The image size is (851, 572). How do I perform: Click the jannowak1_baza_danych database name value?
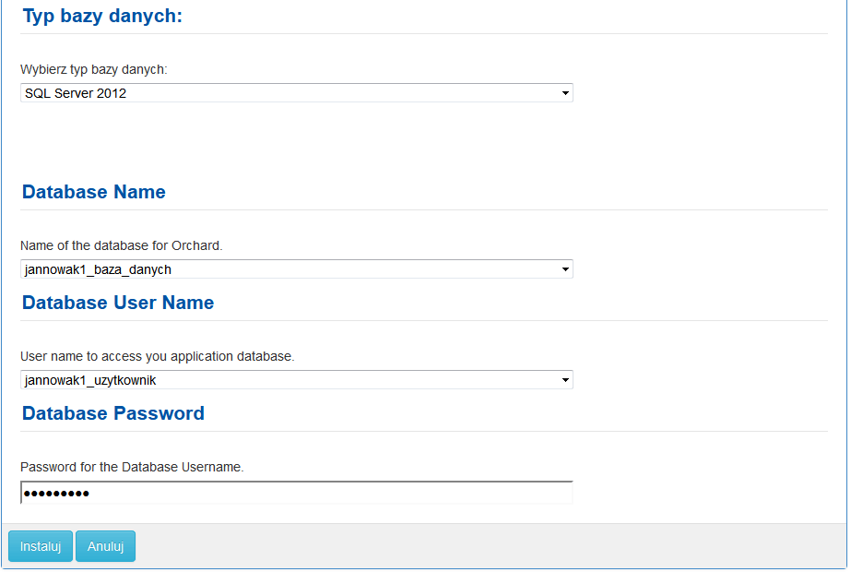click(x=98, y=270)
